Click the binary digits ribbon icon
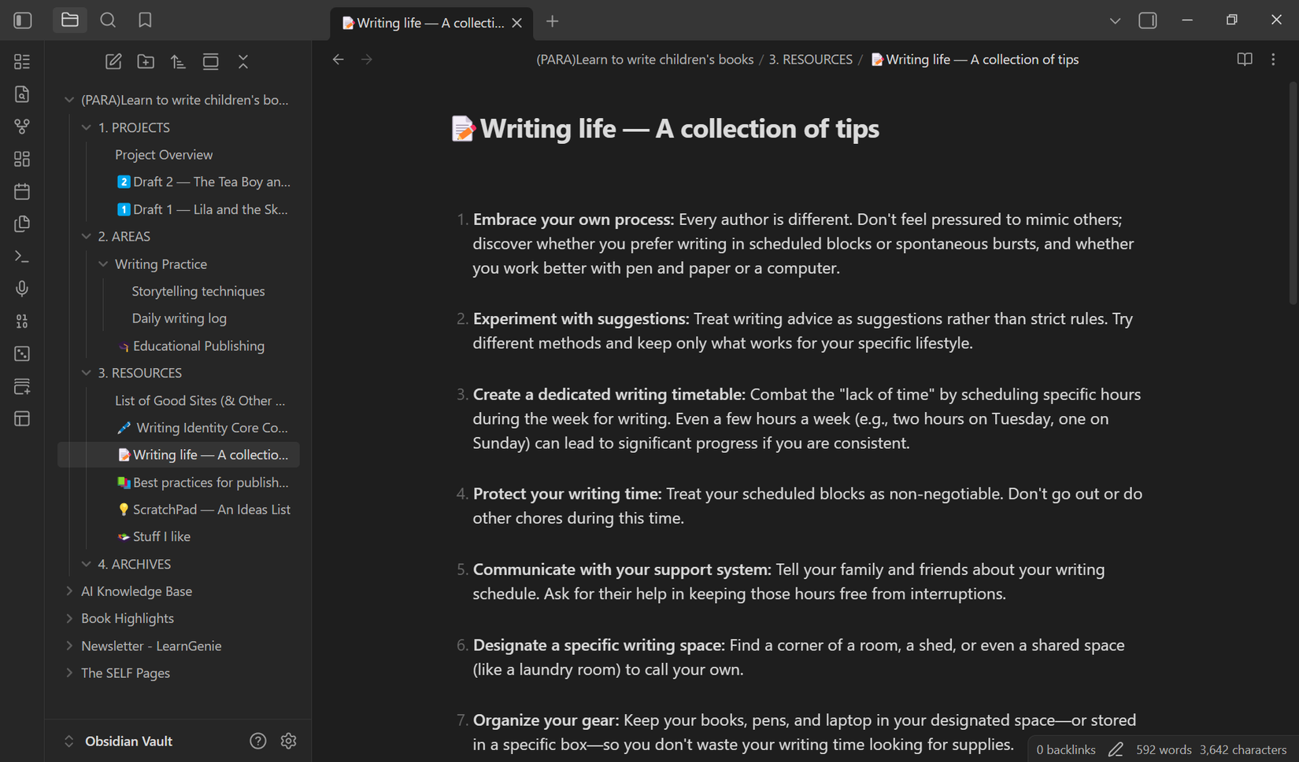 click(x=22, y=321)
